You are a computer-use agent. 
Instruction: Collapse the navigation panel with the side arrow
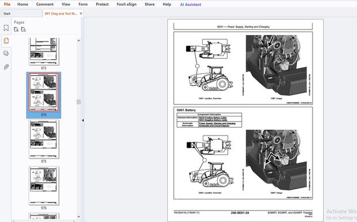coord(83,120)
